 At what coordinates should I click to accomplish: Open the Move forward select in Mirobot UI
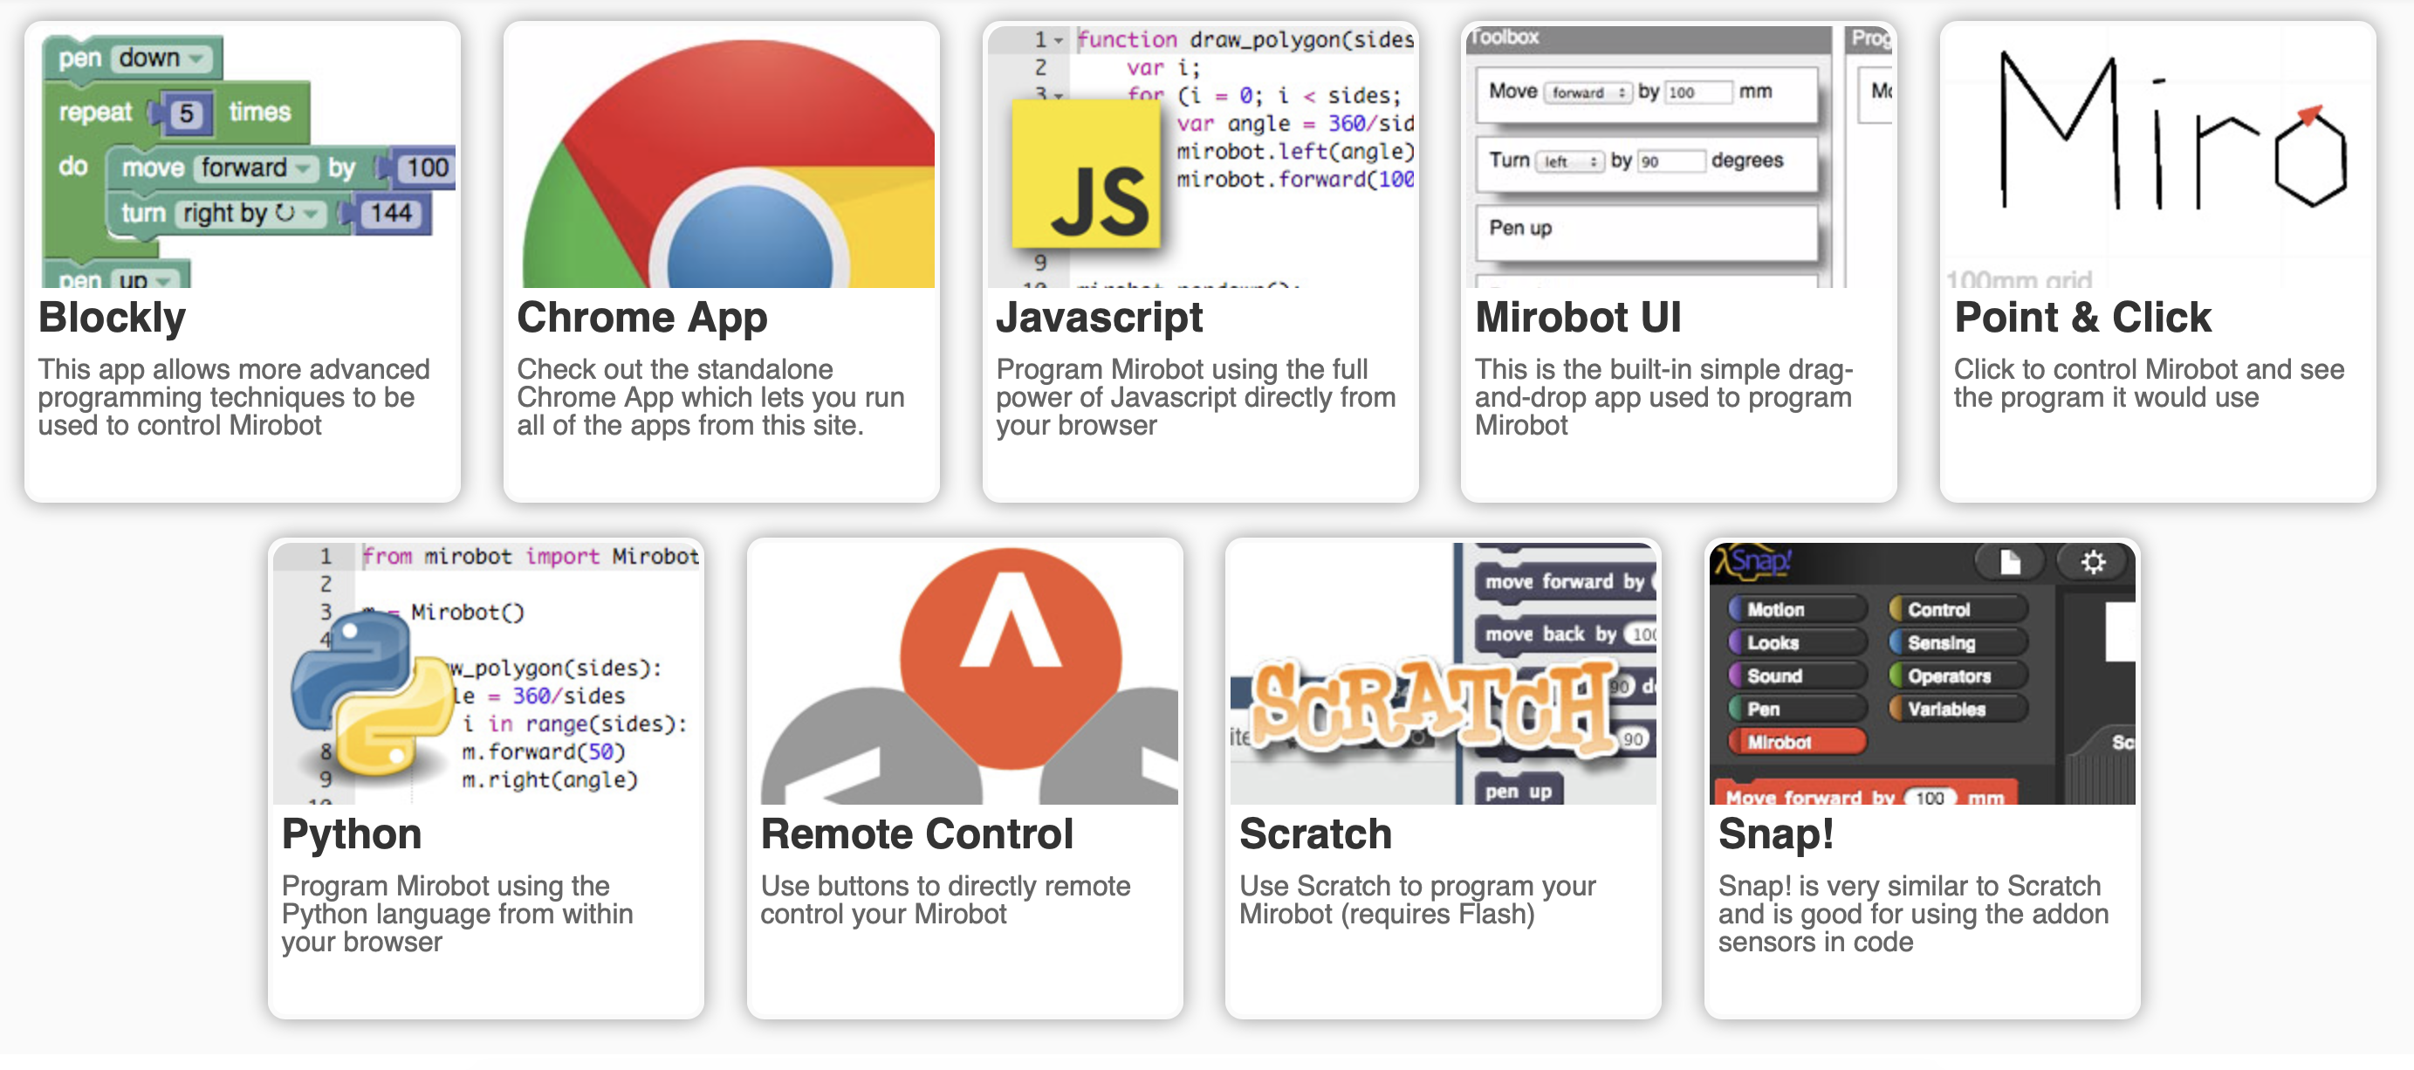tap(1588, 92)
